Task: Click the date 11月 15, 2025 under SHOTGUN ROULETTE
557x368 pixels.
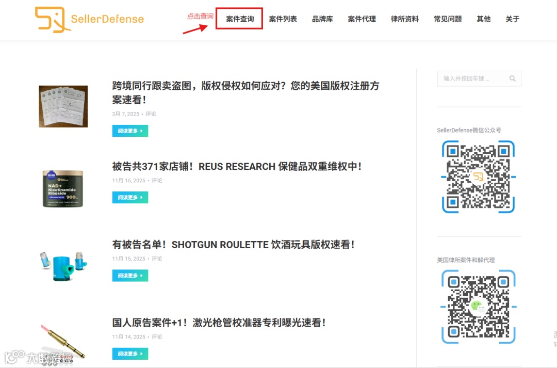Action: (128, 259)
